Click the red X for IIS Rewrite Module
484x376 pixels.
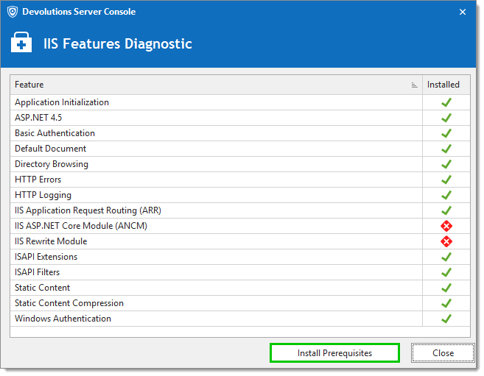click(x=446, y=241)
